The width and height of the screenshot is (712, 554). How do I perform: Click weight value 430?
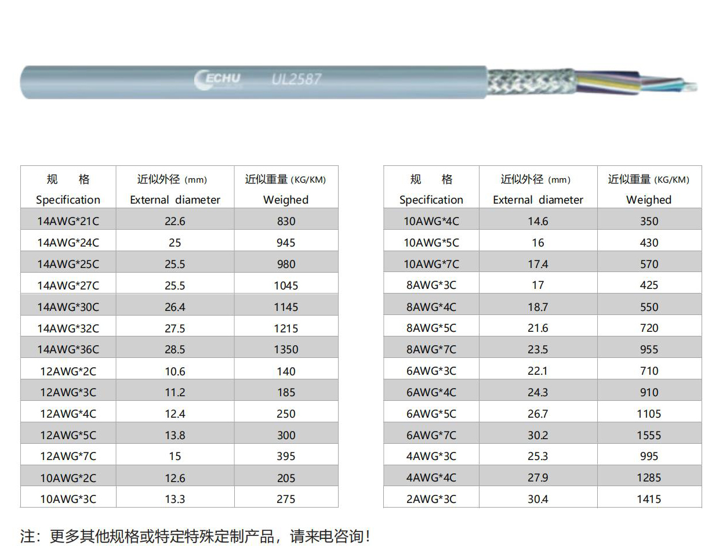tap(649, 242)
